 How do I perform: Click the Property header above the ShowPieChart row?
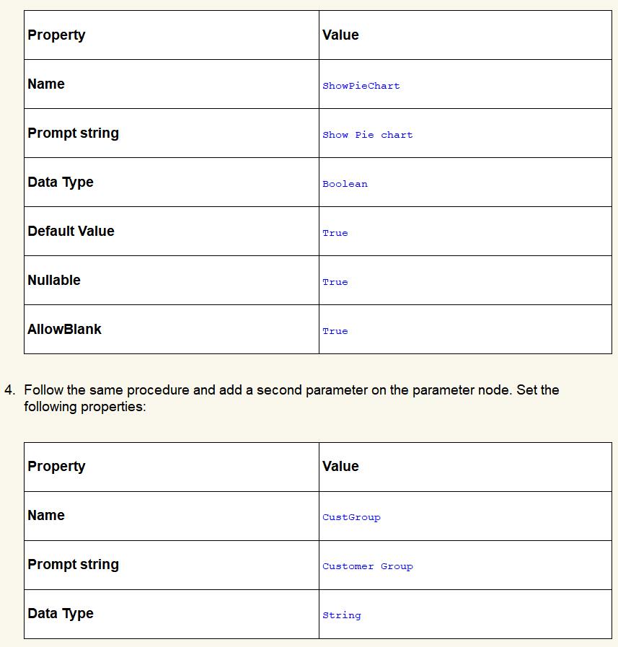[x=56, y=35]
